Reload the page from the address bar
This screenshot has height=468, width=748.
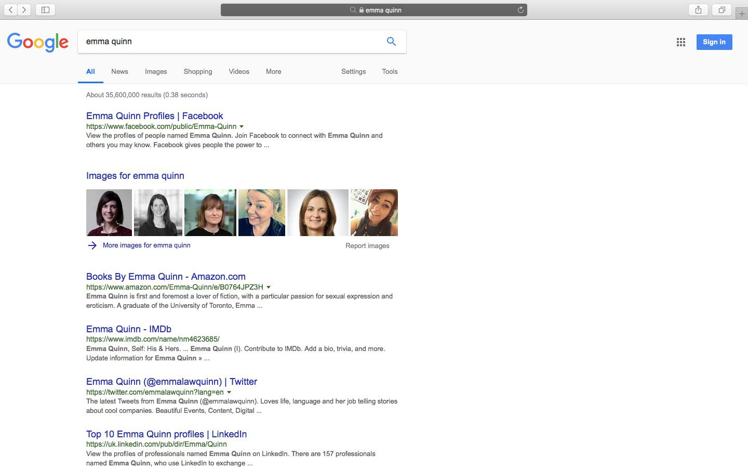(x=520, y=10)
